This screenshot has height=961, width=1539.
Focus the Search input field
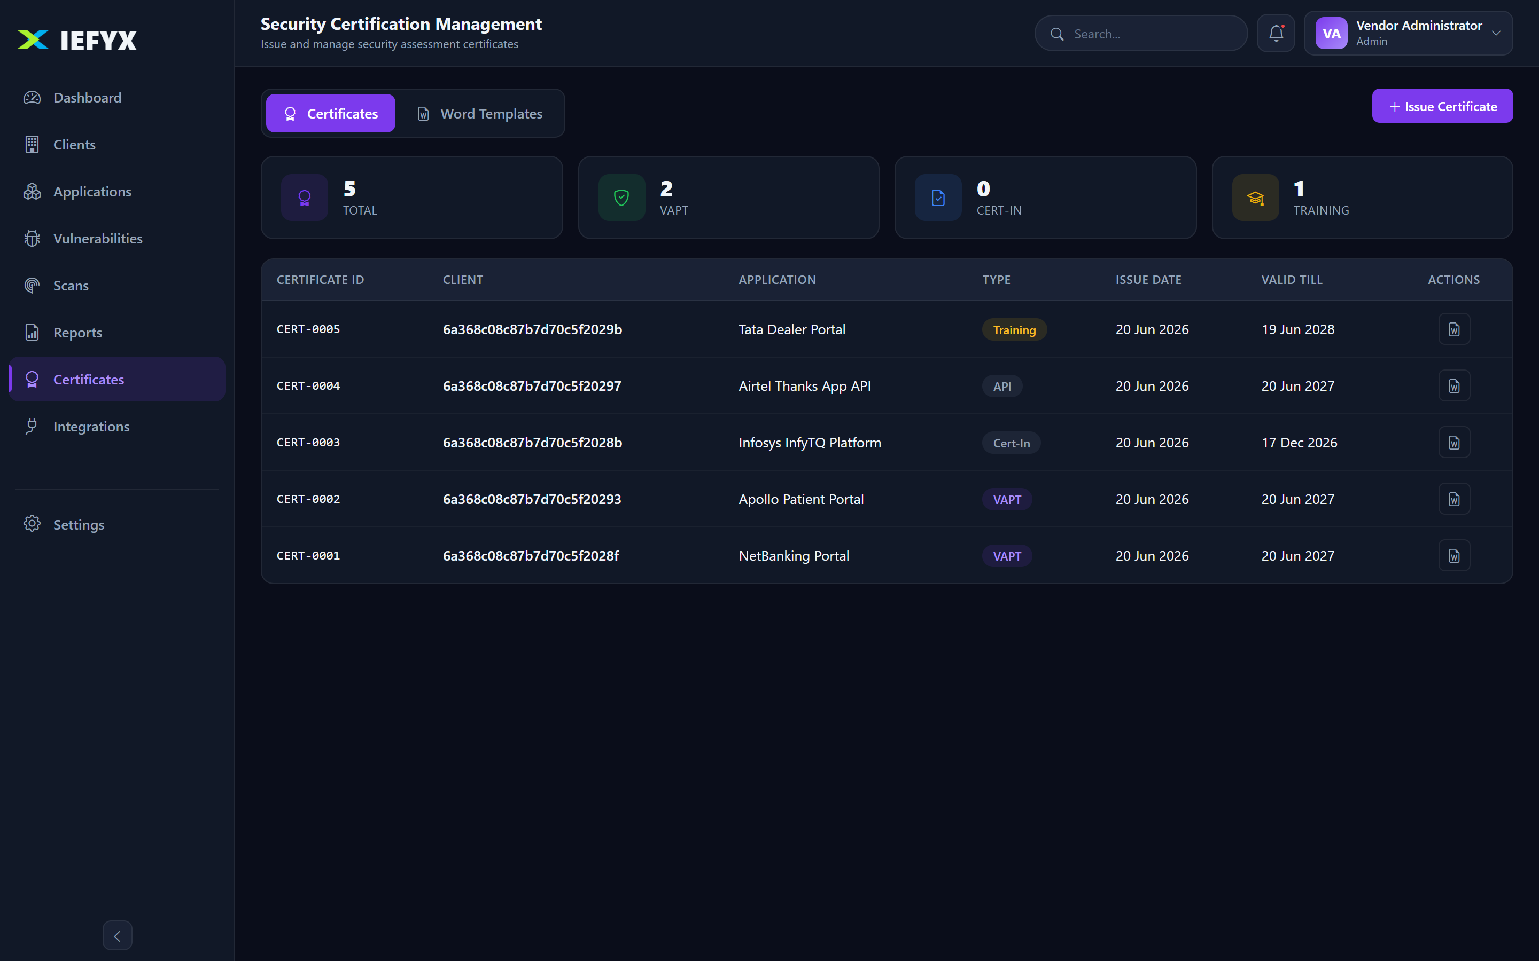pos(1141,34)
